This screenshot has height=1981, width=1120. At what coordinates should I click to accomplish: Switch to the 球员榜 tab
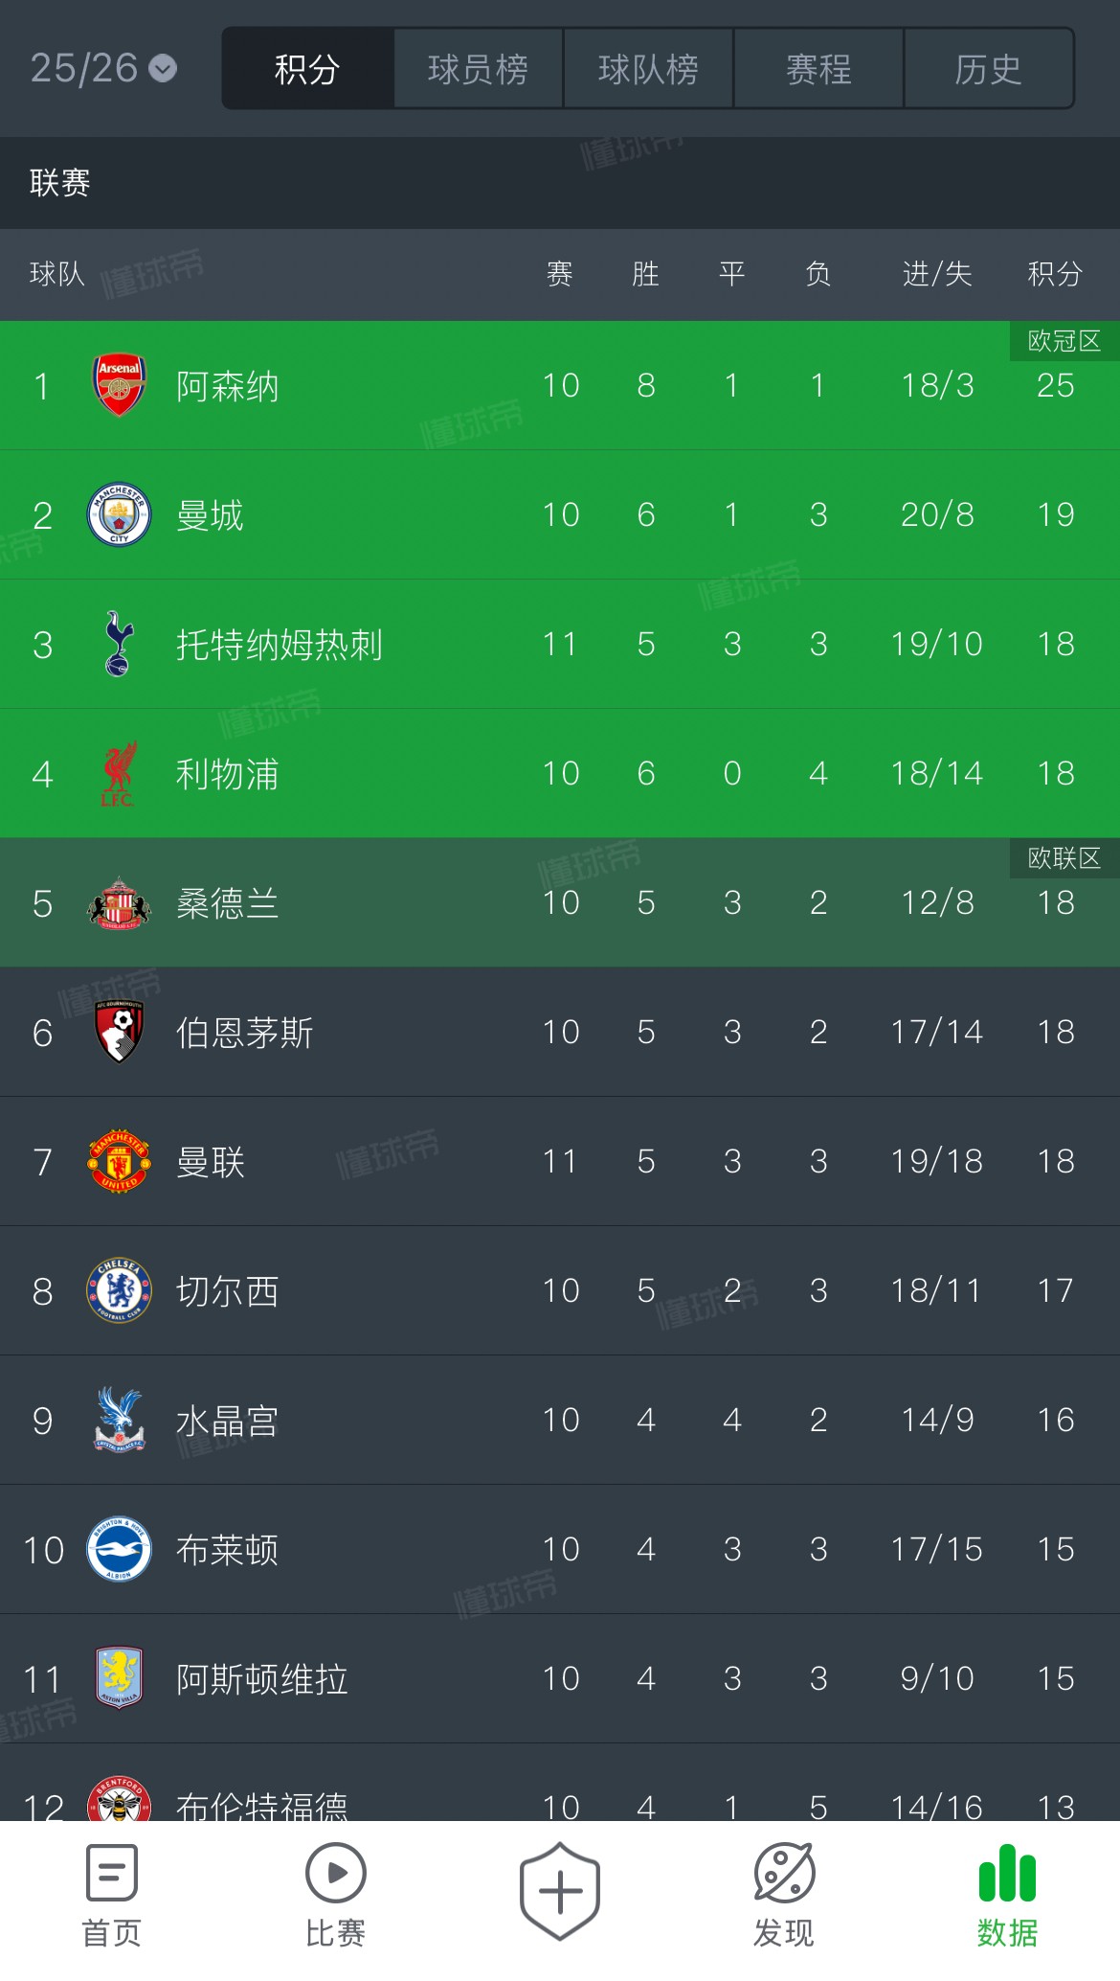click(478, 69)
